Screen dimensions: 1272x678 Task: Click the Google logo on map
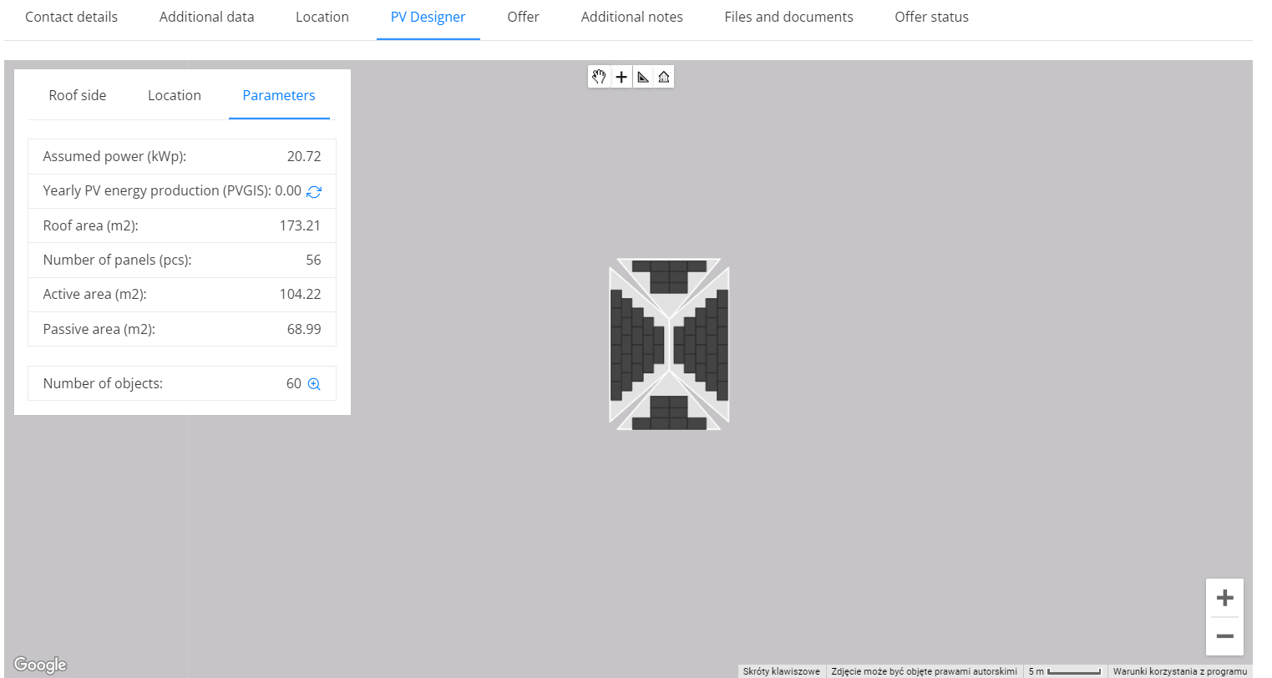click(40, 665)
